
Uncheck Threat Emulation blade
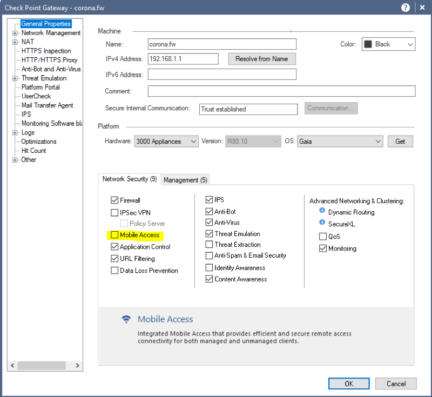coord(209,234)
